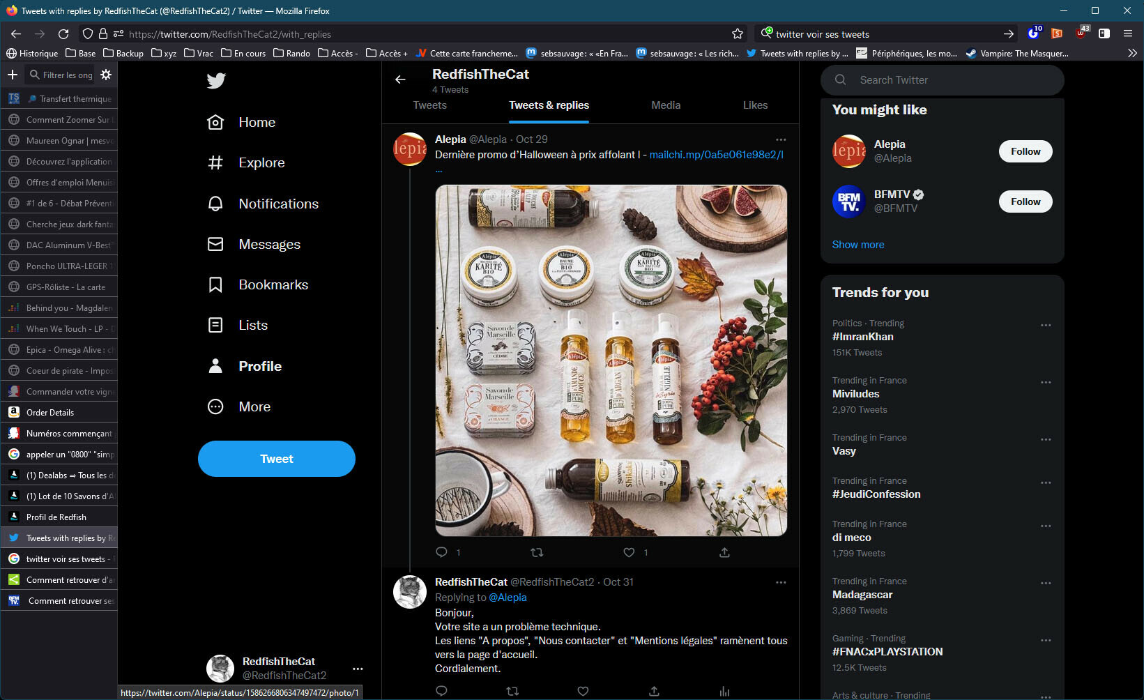The height and width of the screenshot is (700, 1144).
Task: Go back using the arrow beside RedfishTheCat
Action: 400,79
